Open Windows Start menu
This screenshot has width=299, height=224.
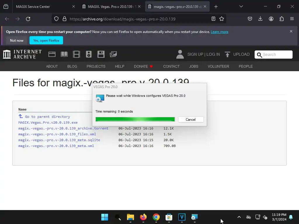tap(105, 217)
